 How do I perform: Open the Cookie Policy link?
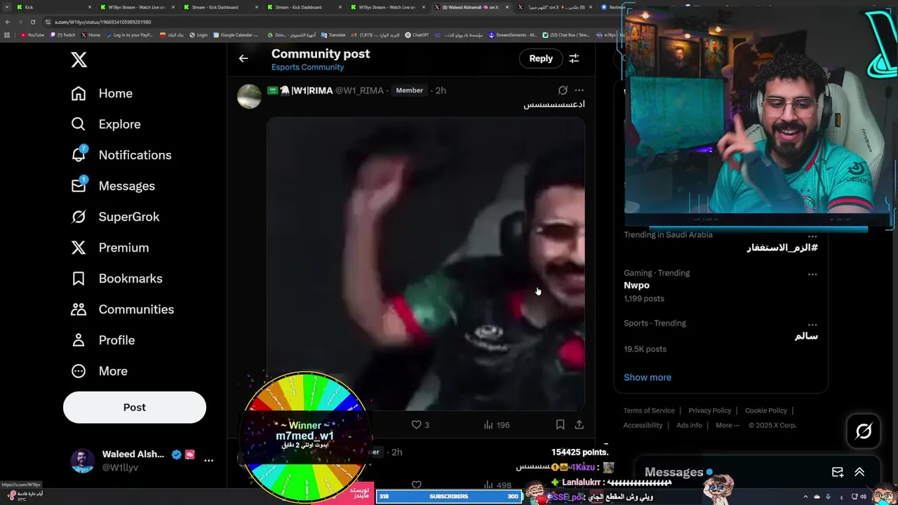766,411
